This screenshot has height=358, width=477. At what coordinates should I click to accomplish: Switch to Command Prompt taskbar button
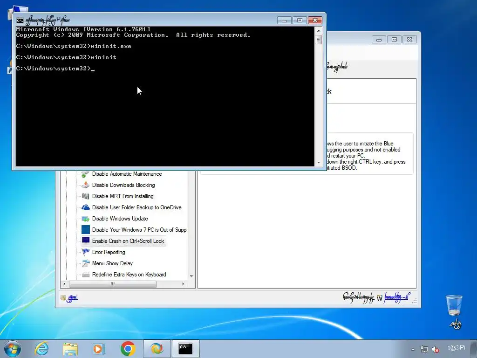(185, 349)
